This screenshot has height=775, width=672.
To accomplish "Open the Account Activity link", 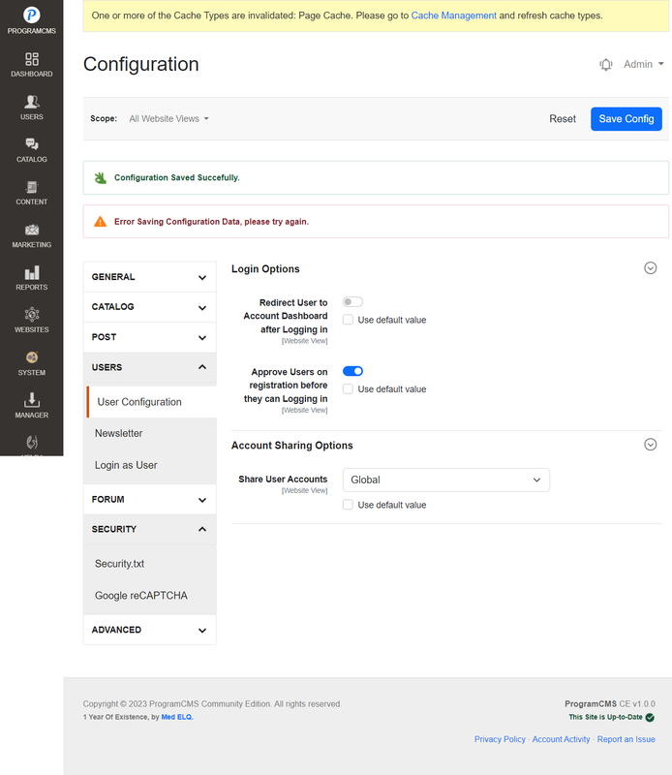I will tap(561, 739).
